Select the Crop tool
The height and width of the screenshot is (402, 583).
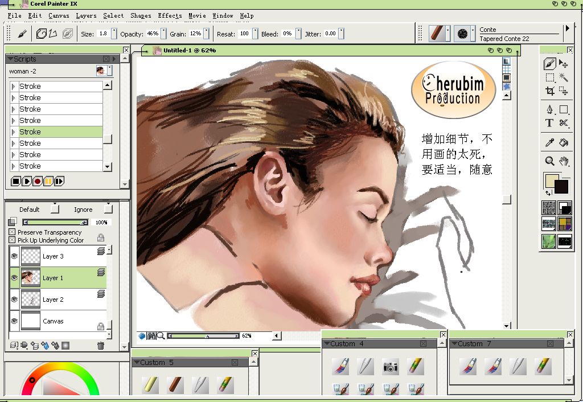pyautogui.click(x=550, y=91)
